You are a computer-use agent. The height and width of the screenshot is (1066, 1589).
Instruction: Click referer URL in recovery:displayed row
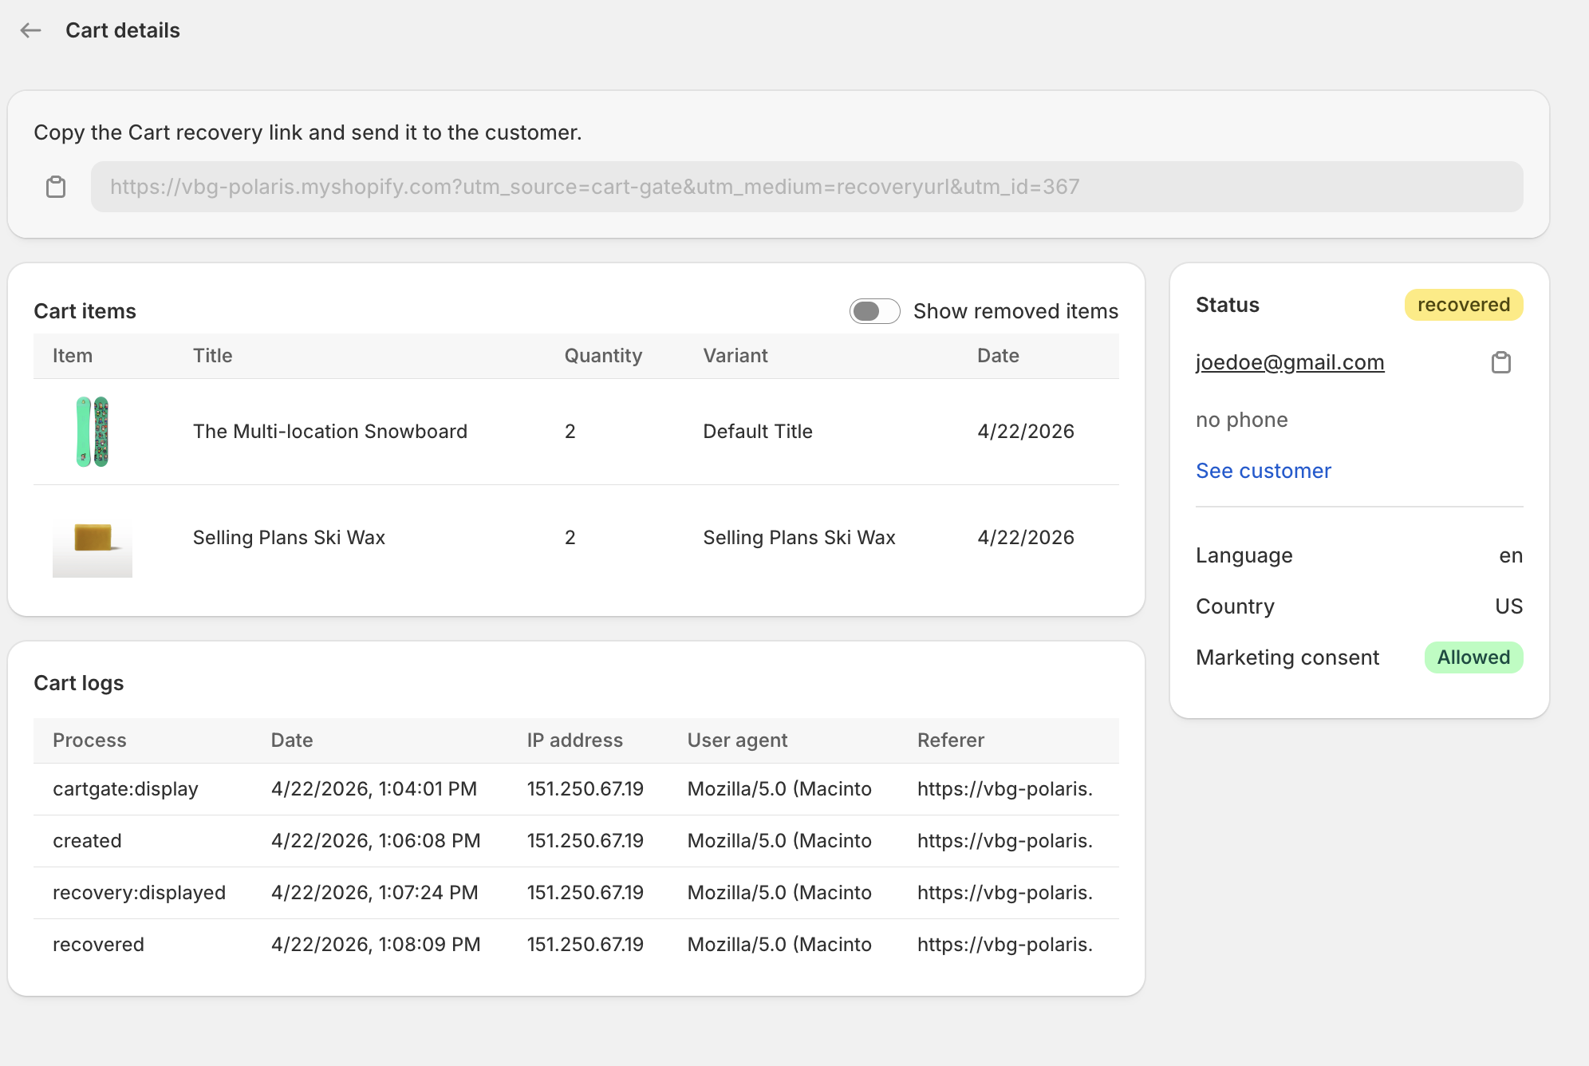pyautogui.click(x=1005, y=893)
